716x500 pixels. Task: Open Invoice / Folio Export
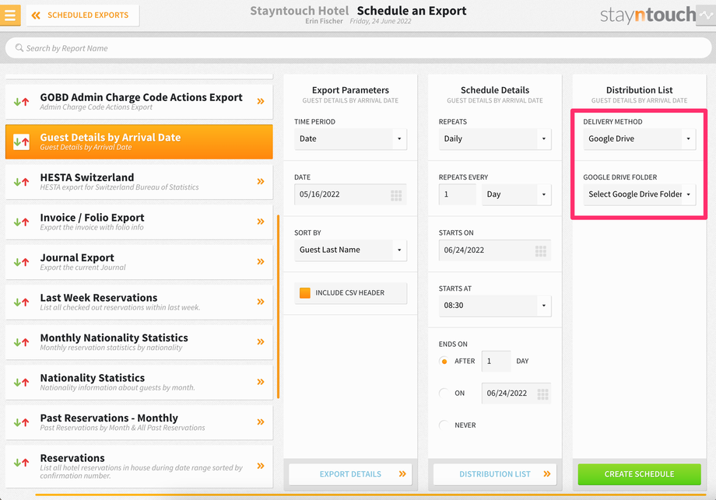tap(139, 222)
